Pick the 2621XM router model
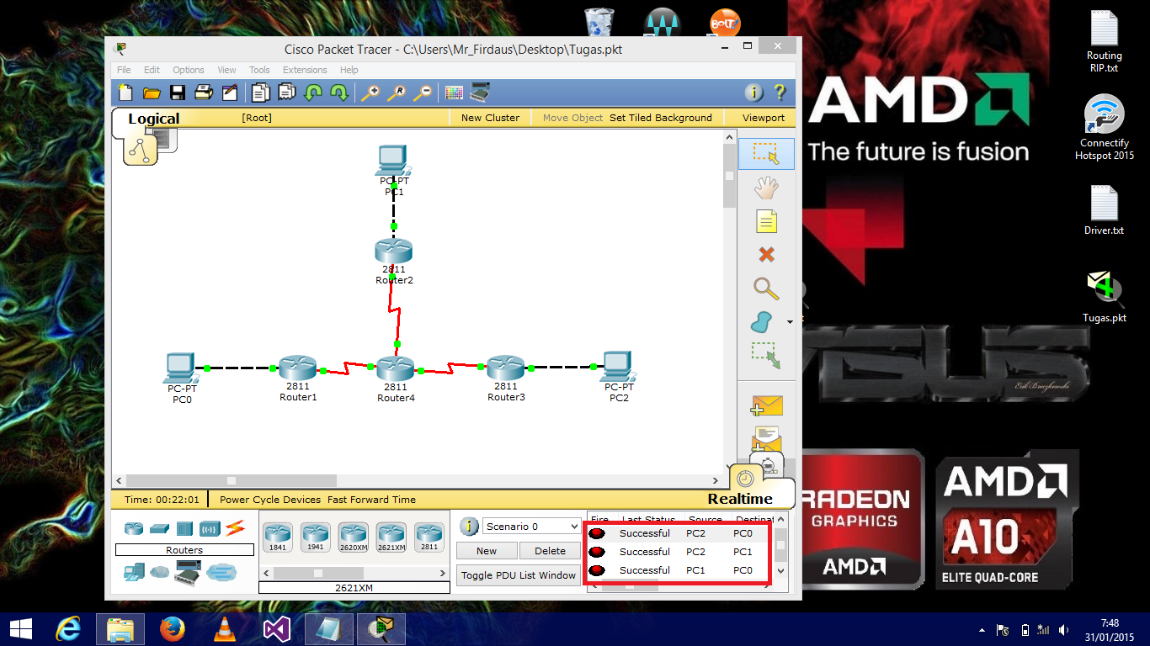This screenshot has height=646, width=1150. point(391,537)
